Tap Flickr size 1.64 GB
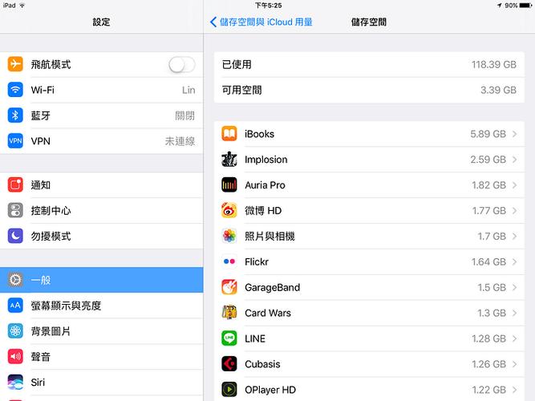 click(x=488, y=261)
